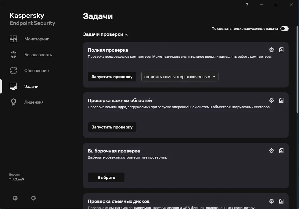Click the support icon beside sidebar gear
The image size is (299, 209).
pyautogui.click(x=34, y=198)
